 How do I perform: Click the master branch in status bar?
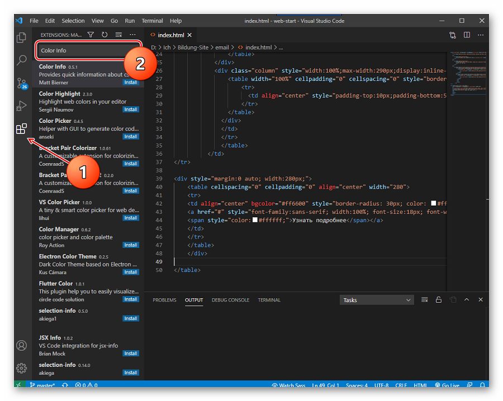point(42,385)
